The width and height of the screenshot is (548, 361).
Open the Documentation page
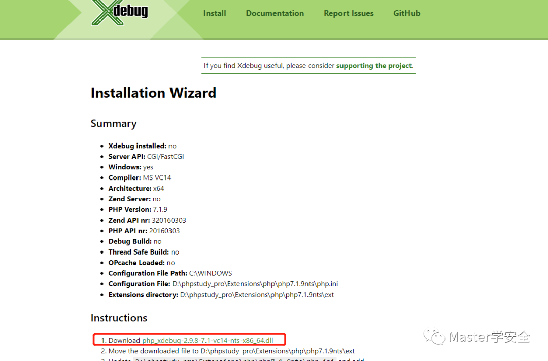(275, 13)
